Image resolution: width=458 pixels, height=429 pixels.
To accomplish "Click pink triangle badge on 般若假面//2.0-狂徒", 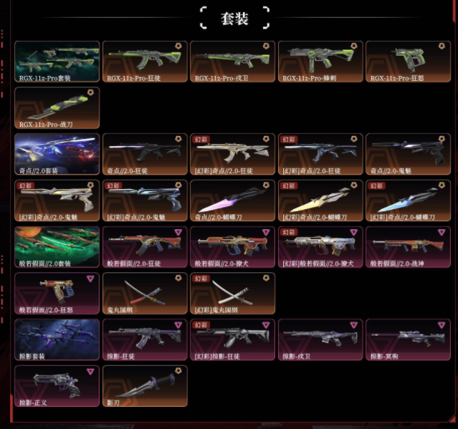I will [x=178, y=232].
